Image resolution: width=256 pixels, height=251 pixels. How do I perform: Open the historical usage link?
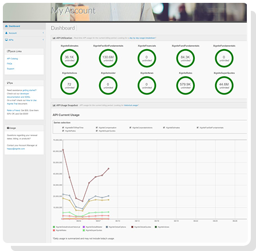[x=131, y=105]
